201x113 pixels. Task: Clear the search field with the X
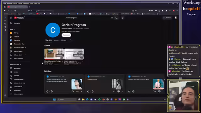pyautogui.click(x=112, y=18)
